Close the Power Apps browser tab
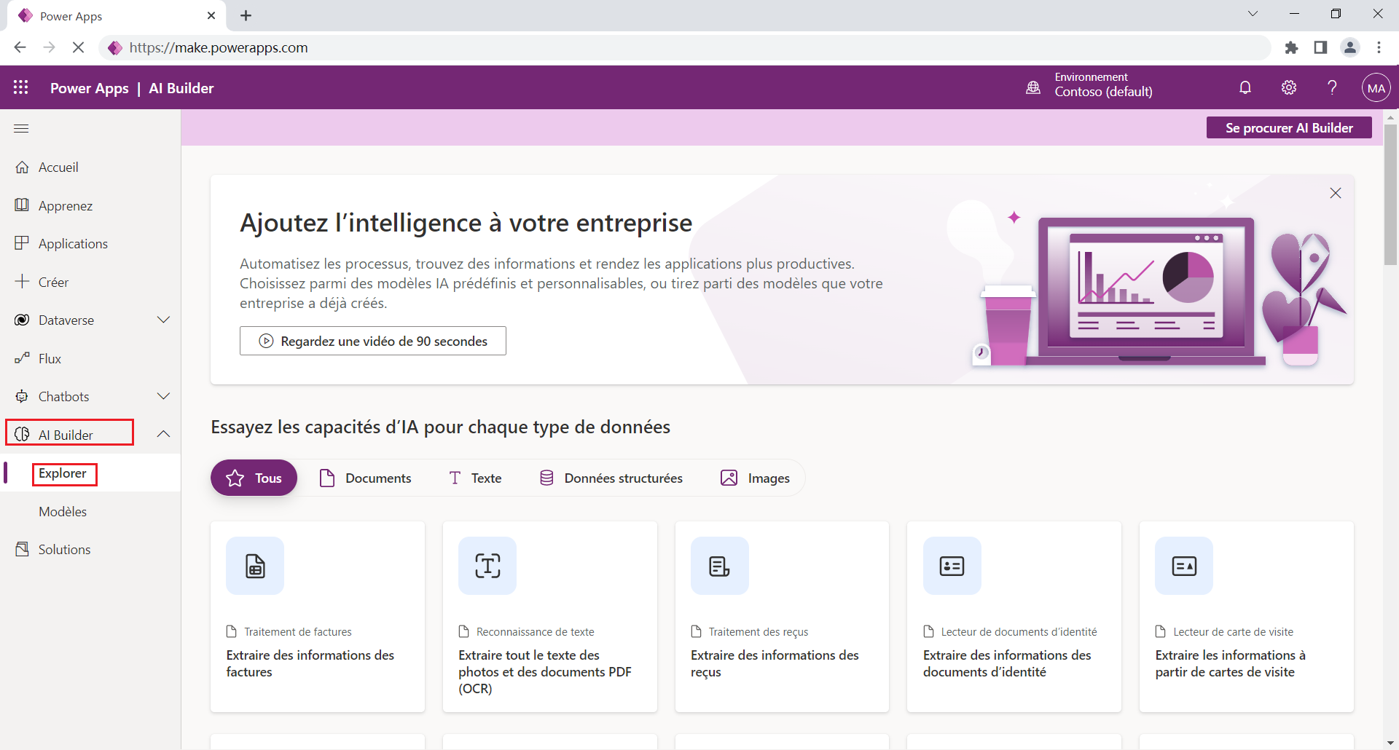1399x750 pixels. 211,15
